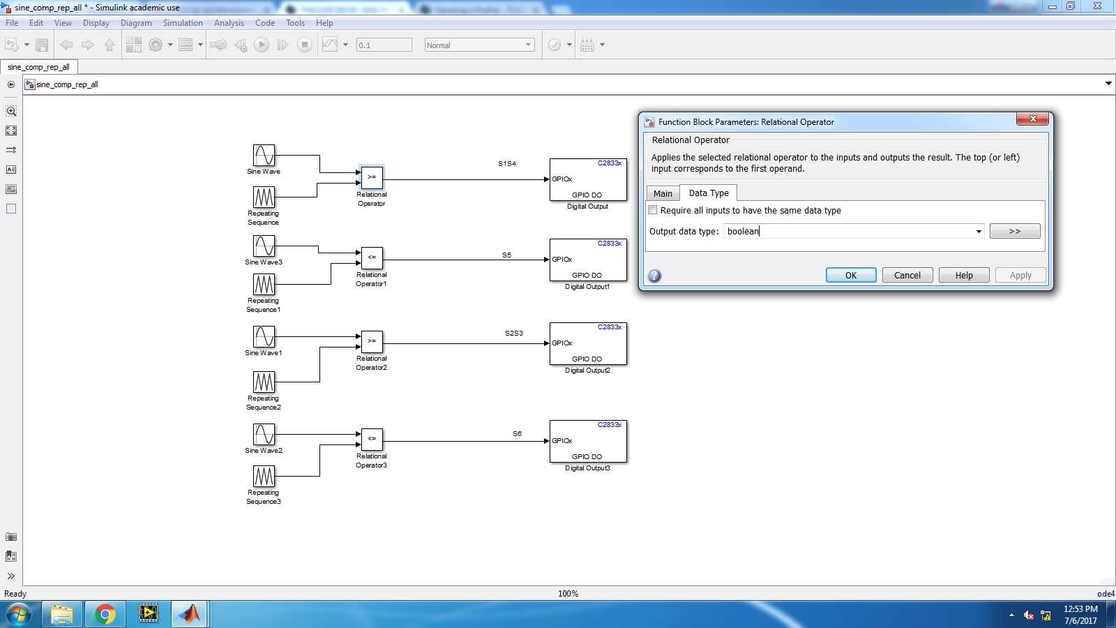Image resolution: width=1116 pixels, height=628 pixels.
Task: Toggle the Model Browser icon beside the breadcrumb
Action: point(10,84)
